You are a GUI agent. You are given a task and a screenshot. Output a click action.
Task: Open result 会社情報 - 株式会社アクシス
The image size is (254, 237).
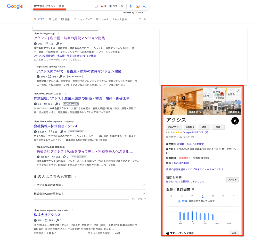[x=55, y=126]
